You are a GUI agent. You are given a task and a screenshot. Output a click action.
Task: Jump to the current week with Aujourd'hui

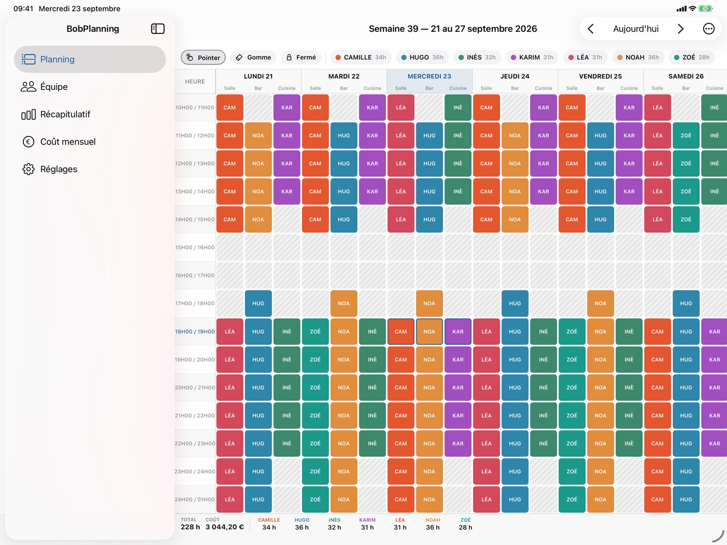point(636,29)
